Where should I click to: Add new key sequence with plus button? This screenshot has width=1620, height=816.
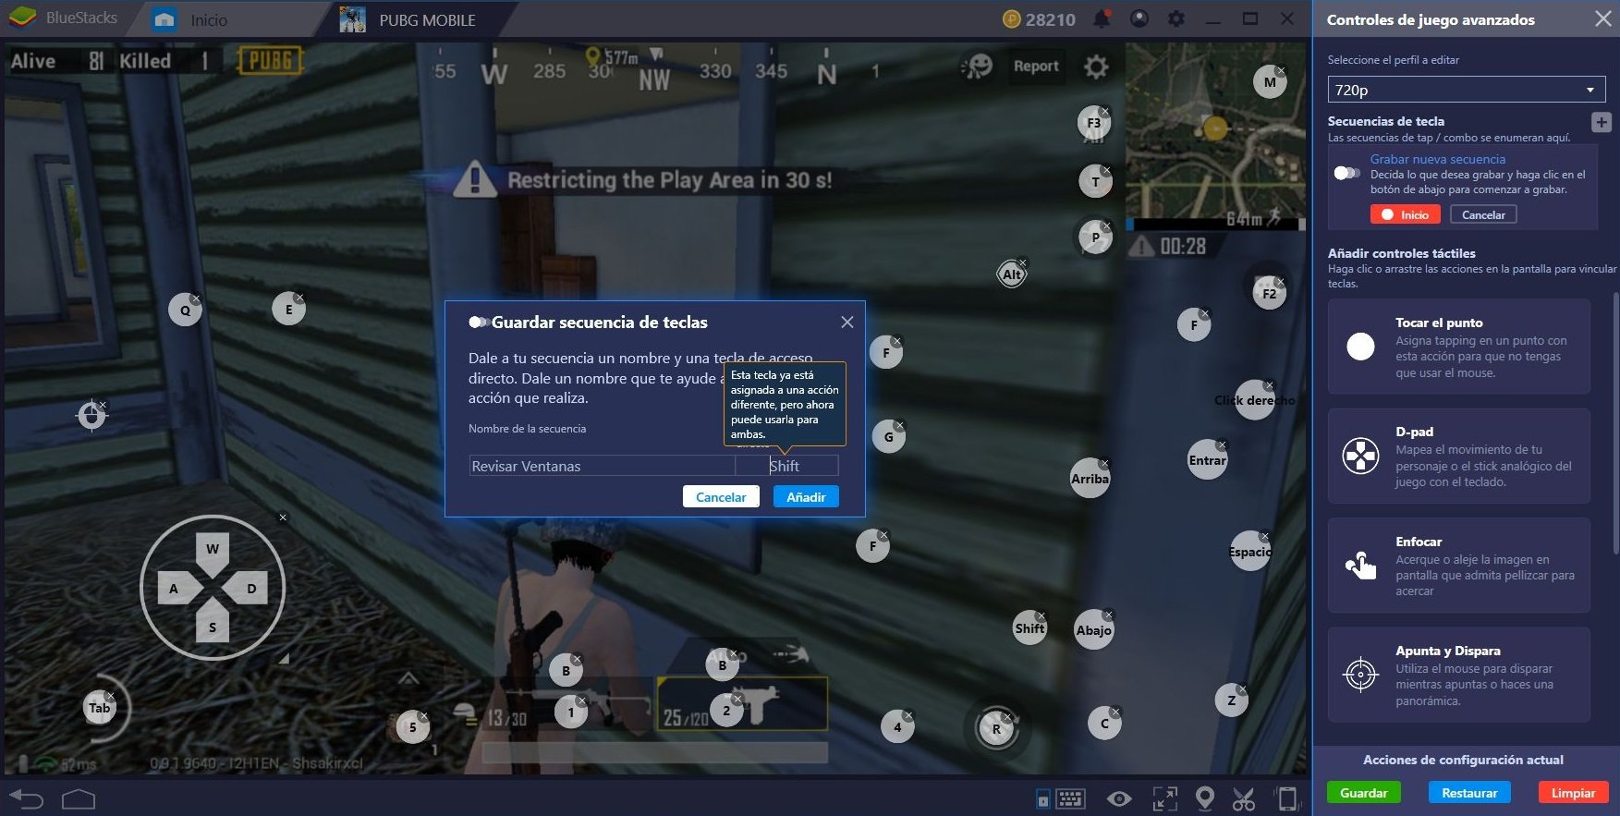click(x=1602, y=122)
